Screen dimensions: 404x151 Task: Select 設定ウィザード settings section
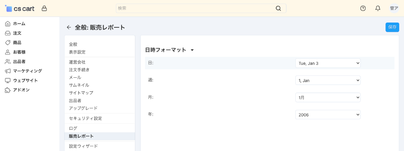[x=83, y=146]
